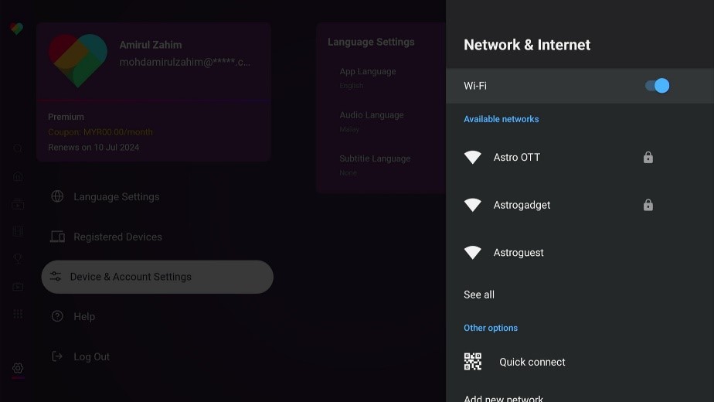Click the lock icon next to Astrogadget
The image size is (714, 402).
click(x=648, y=205)
